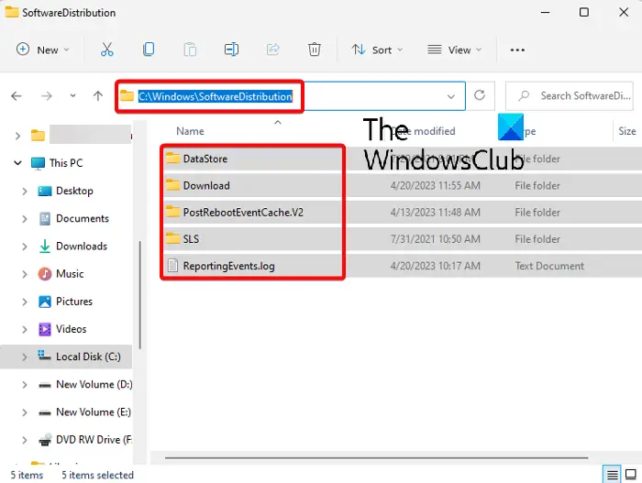Click the Cut scissors icon
Viewport: 642px width, 483px height.
tap(107, 49)
